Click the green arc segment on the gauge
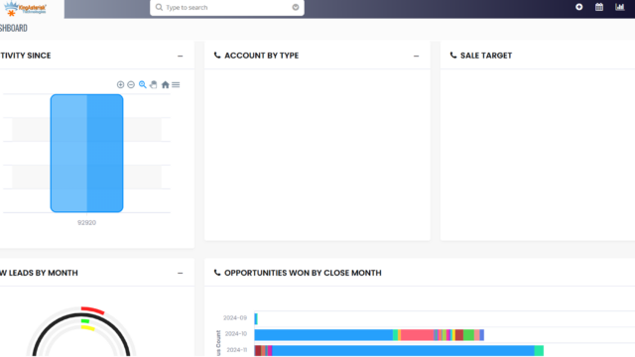 pyautogui.click(x=85, y=321)
